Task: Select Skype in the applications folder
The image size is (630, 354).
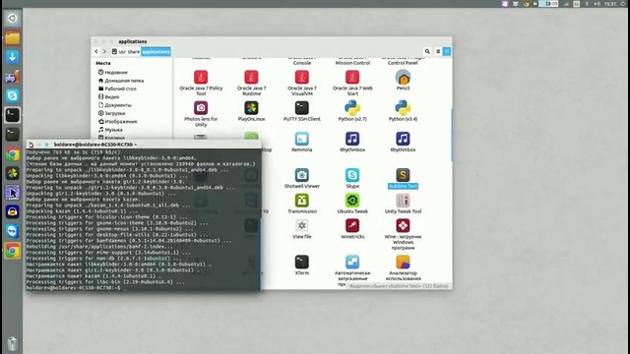Action: (352, 175)
